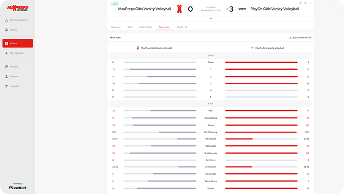Click the Kill Percent stat label
The width and height of the screenshot is (344, 194).
[x=211, y=139]
